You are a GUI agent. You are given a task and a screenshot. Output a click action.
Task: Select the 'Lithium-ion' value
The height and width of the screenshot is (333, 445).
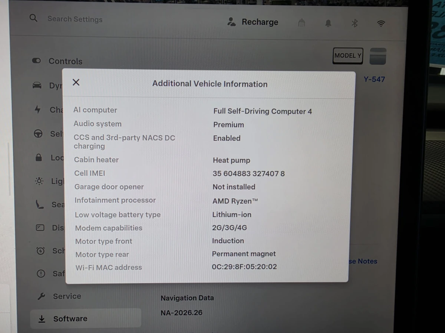pyautogui.click(x=232, y=215)
